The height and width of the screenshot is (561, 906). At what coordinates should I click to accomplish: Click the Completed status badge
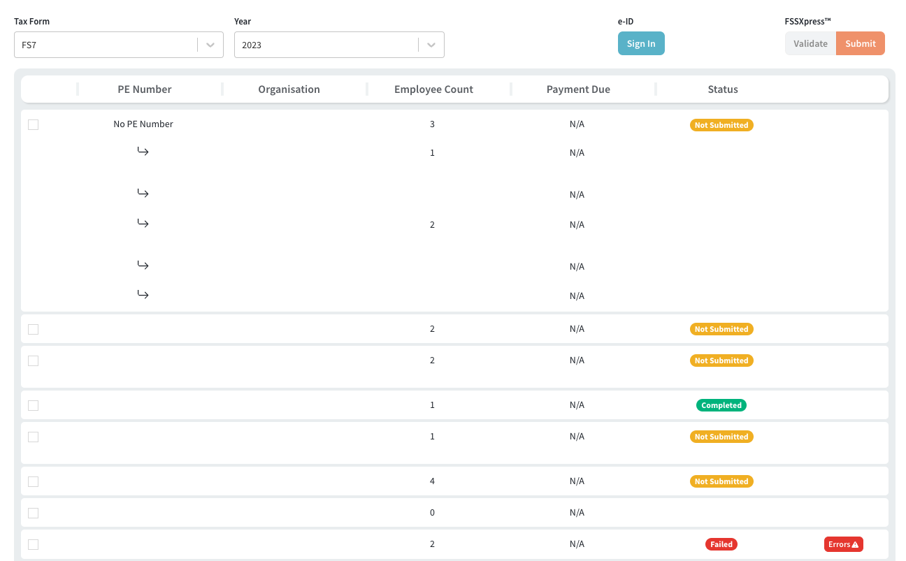[x=721, y=405]
